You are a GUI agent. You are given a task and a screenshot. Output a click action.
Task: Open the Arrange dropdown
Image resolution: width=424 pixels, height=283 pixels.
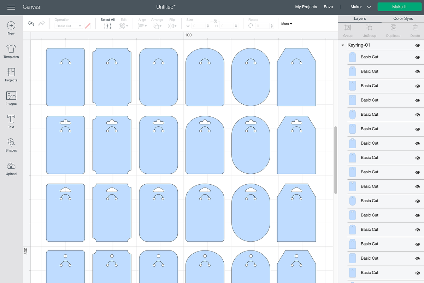tap(157, 26)
